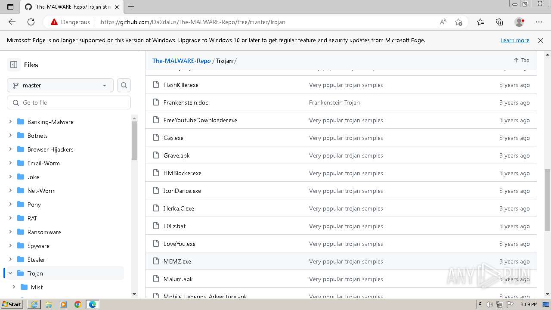This screenshot has width=551, height=310.
Task: Click the Dangerous site warning indicator
Action: [71, 22]
